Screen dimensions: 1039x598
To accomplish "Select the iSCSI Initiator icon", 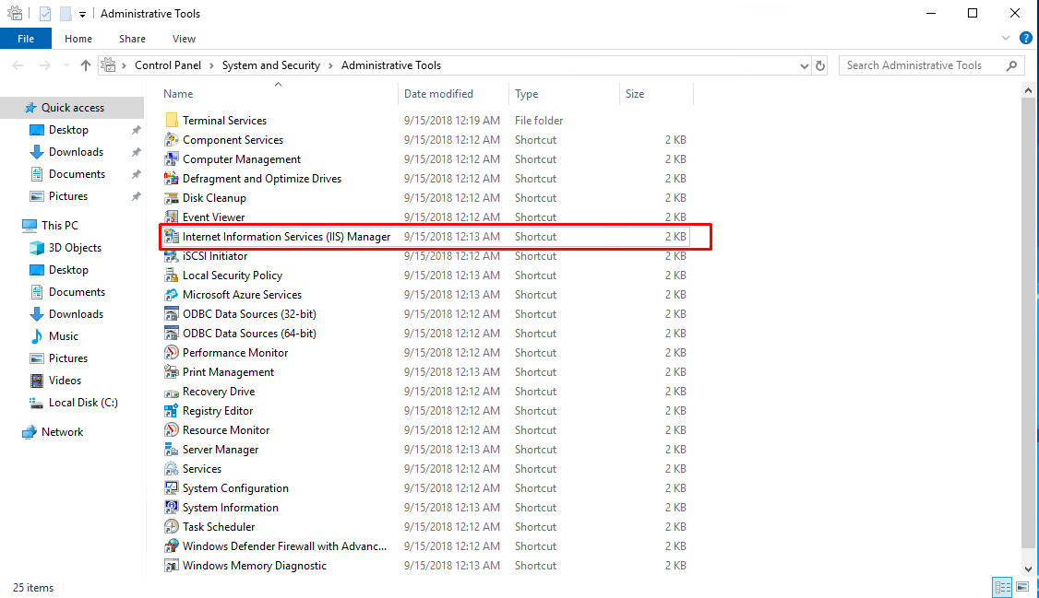I will (x=171, y=256).
